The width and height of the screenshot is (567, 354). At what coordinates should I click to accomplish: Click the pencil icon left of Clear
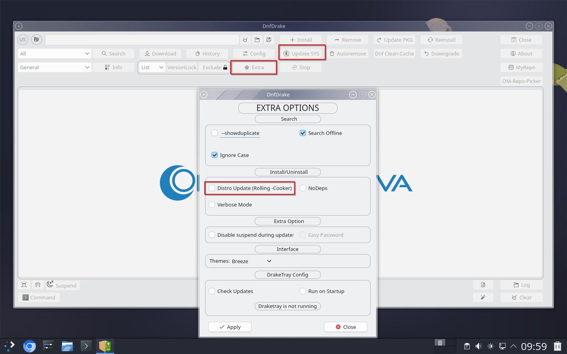click(x=483, y=297)
